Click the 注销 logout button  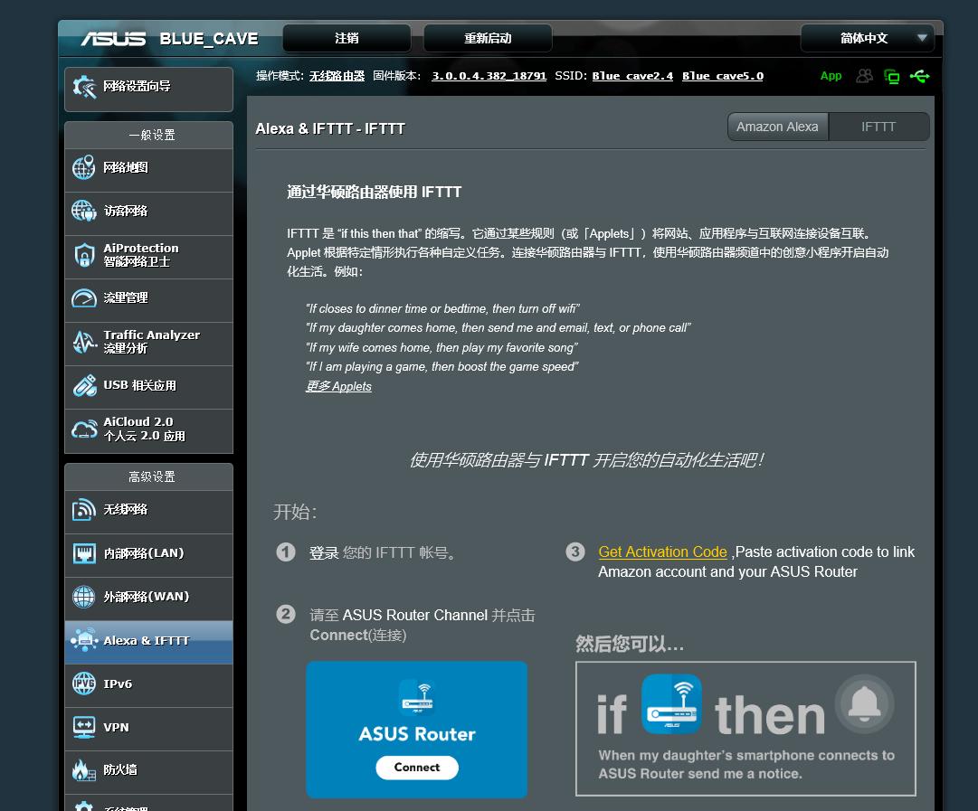point(347,38)
